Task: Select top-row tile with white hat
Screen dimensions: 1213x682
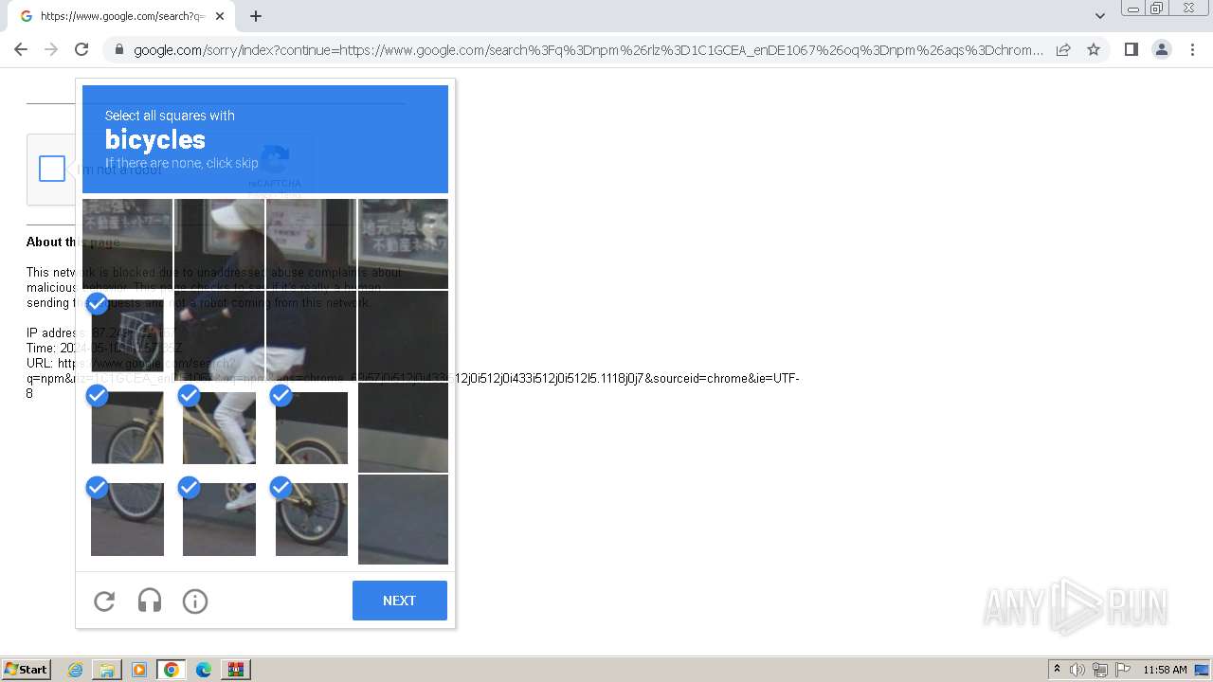Action: (x=219, y=243)
